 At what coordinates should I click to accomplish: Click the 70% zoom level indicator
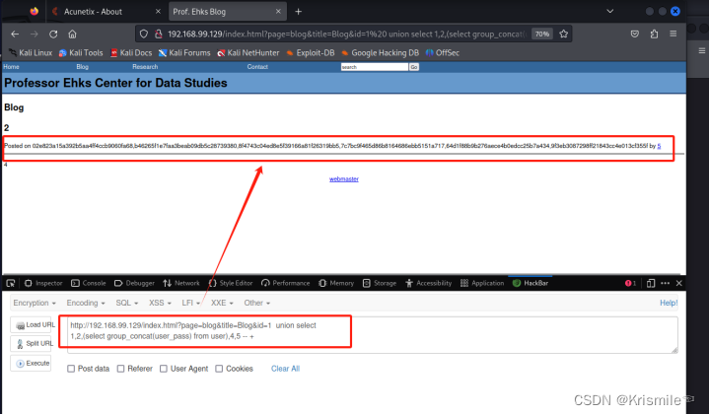542,34
